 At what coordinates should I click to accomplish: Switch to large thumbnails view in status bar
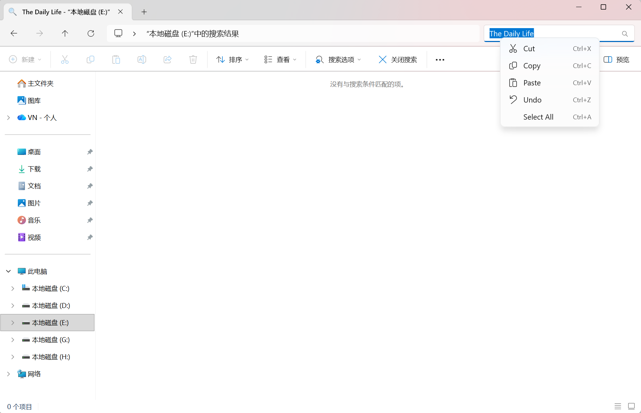click(x=631, y=406)
